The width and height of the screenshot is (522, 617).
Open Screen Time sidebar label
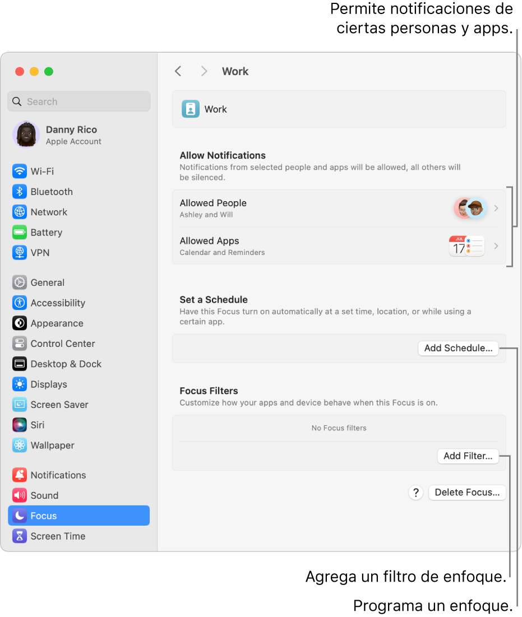58,536
